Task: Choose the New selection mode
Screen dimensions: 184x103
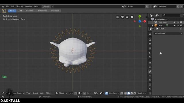Action: click(x=12, y=11)
